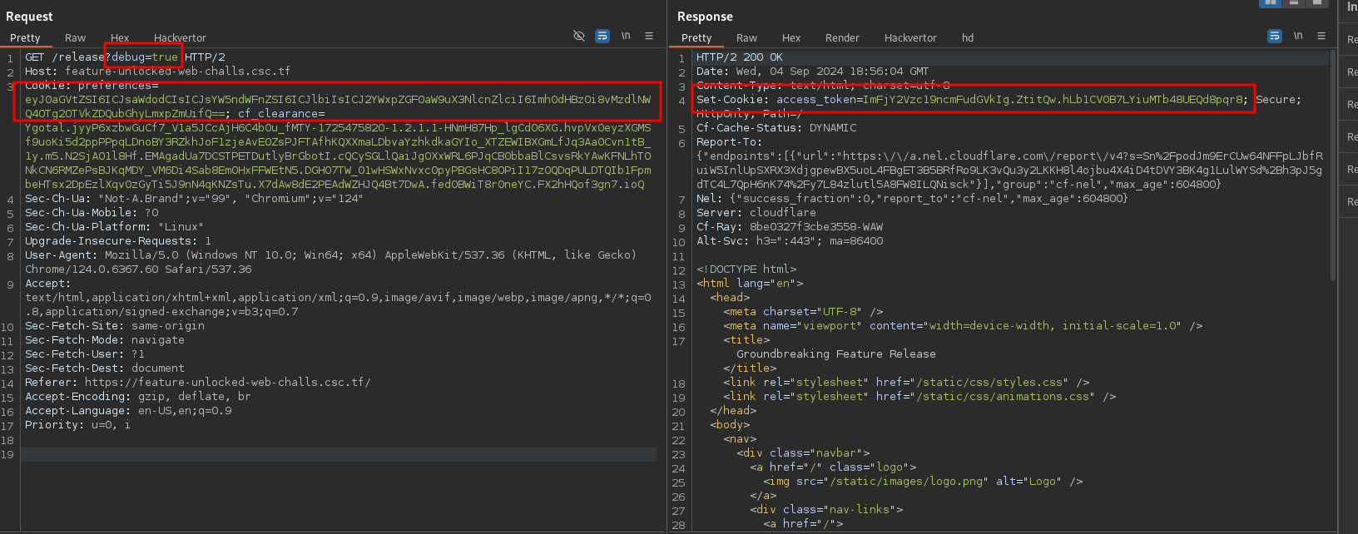Click Upgrade-Insecure-Requests: 1 header

point(118,241)
